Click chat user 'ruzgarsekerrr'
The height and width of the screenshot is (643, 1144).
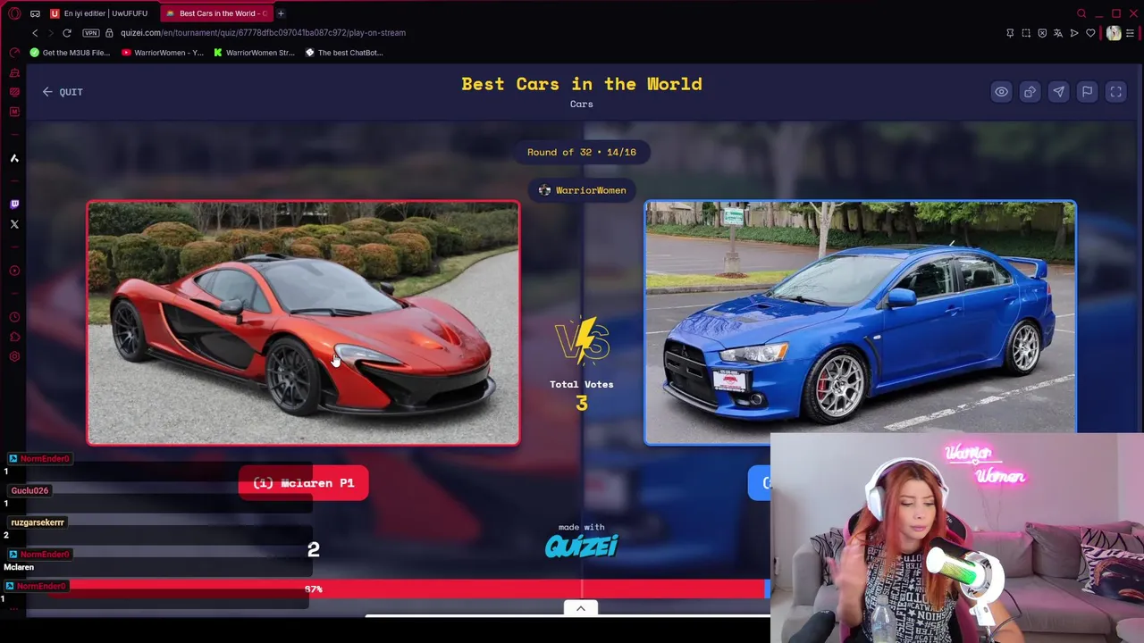38,522
